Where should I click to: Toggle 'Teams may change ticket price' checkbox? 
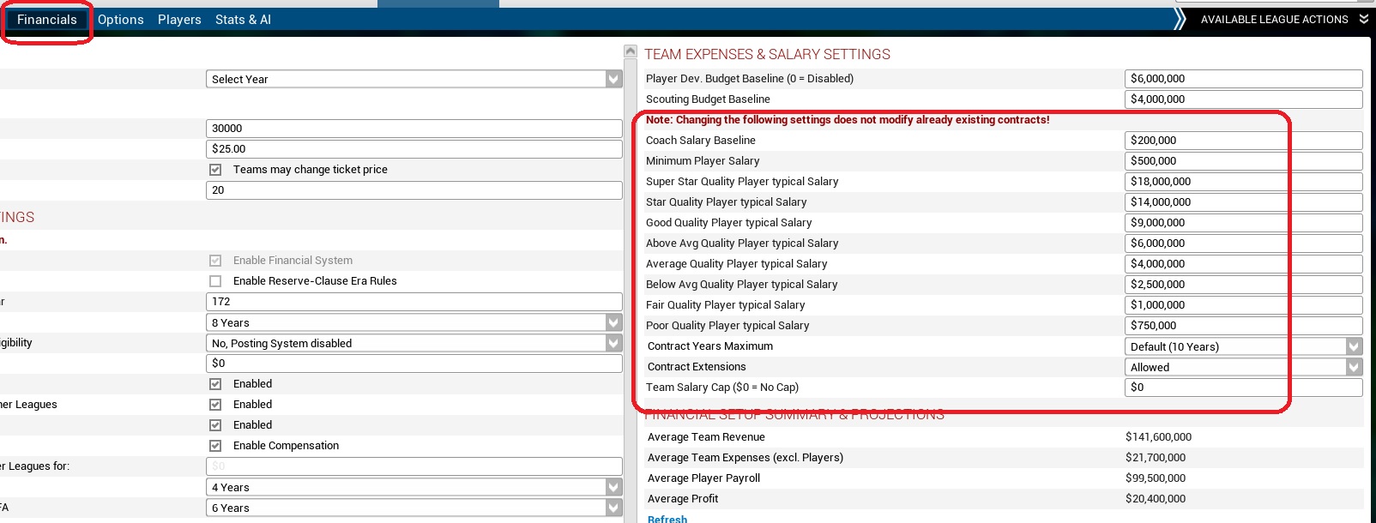[215, 170]
